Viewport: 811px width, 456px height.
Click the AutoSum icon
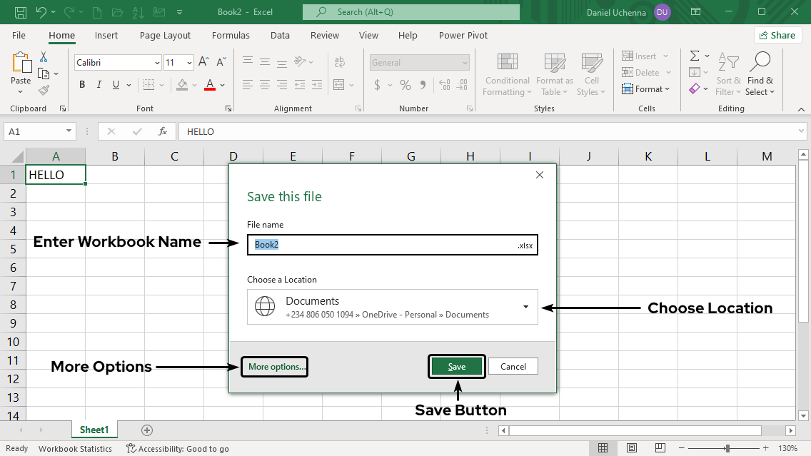tap(695, 56)
